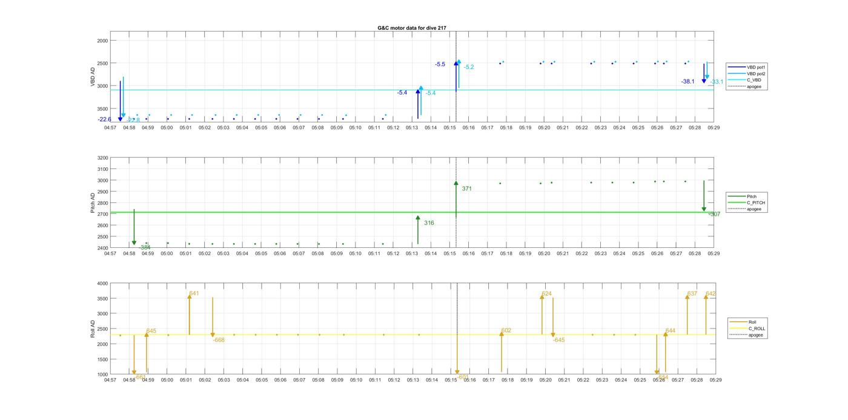This screenshot has height=420, width=848.
Task: Click the "3500" tick on the VBD y-axis
Action: 102,108
